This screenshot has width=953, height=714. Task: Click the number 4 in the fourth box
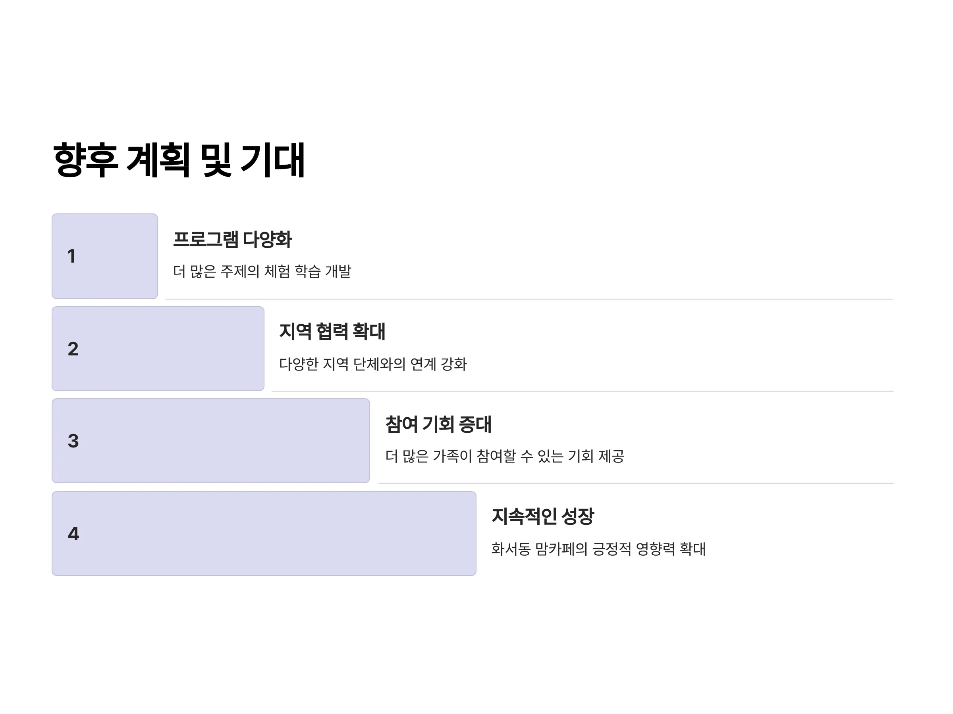(x=73, y=534)
